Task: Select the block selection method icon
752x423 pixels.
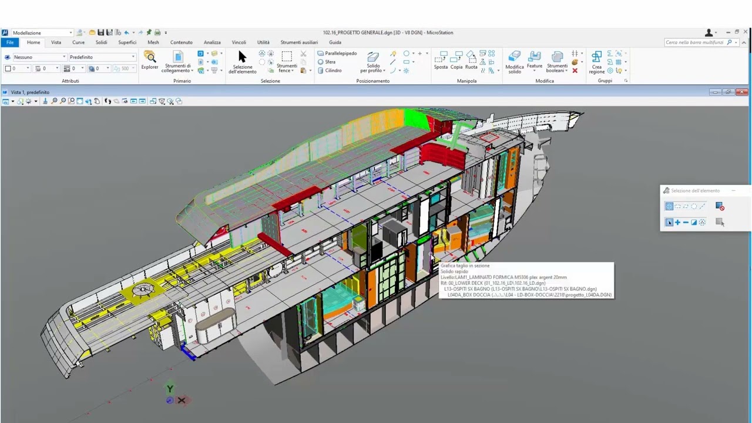Action: [677, 206]
